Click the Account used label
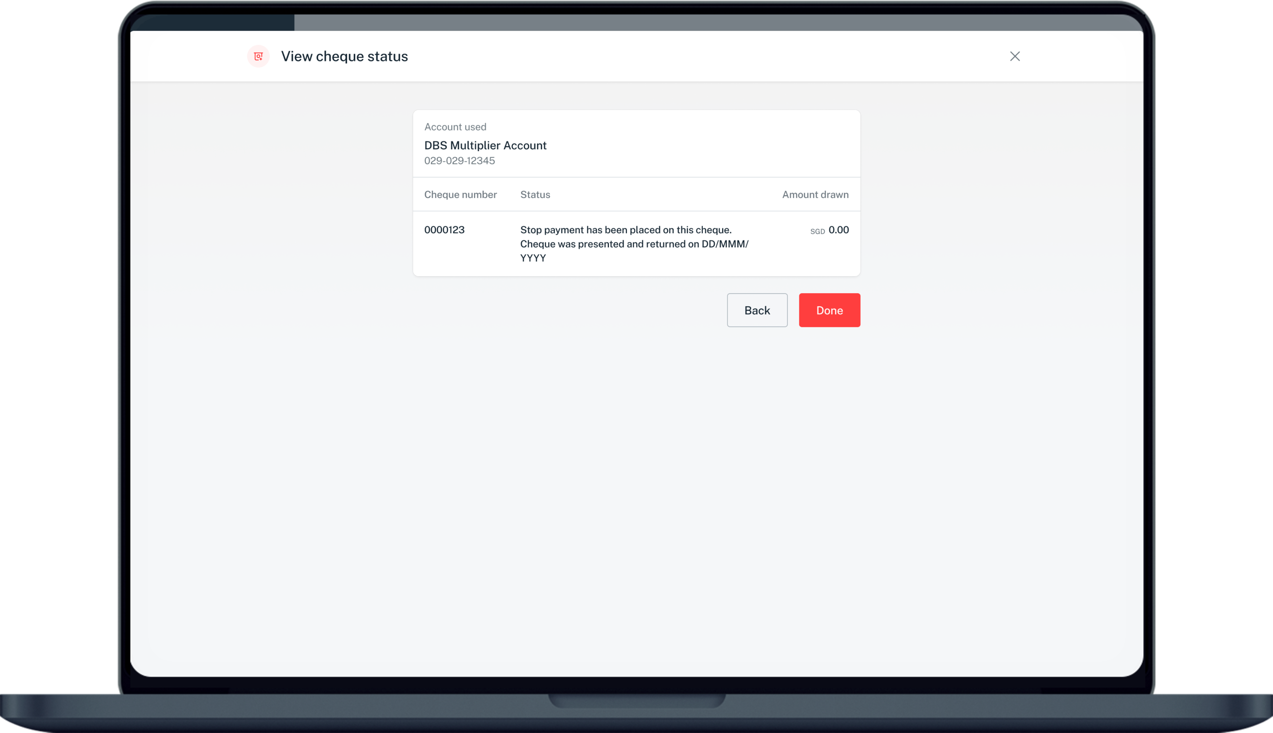Screen dimensions: 1273x733 (x=455, y=127)
